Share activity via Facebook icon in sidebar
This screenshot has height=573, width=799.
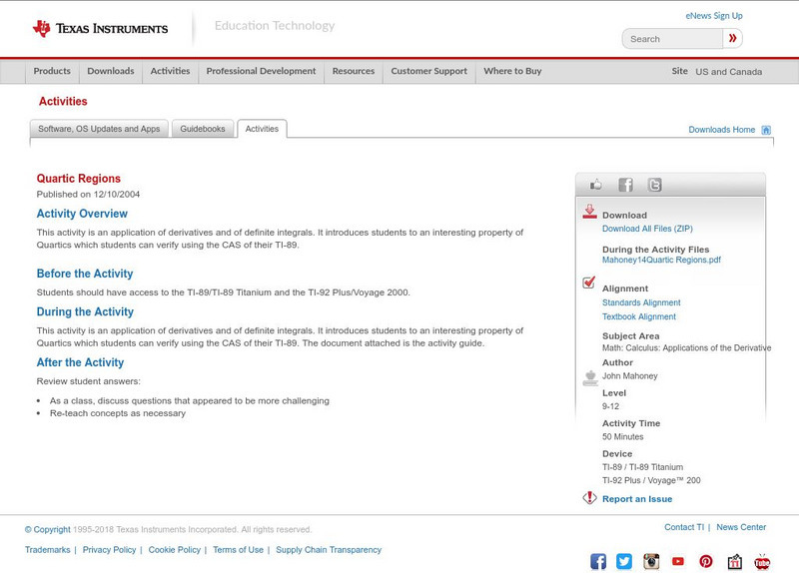(626, 185)
